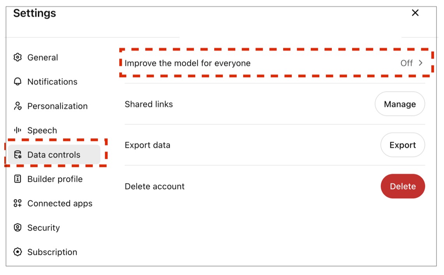Click the Export data button
This screenshot has width=444, height=275.
403,145
